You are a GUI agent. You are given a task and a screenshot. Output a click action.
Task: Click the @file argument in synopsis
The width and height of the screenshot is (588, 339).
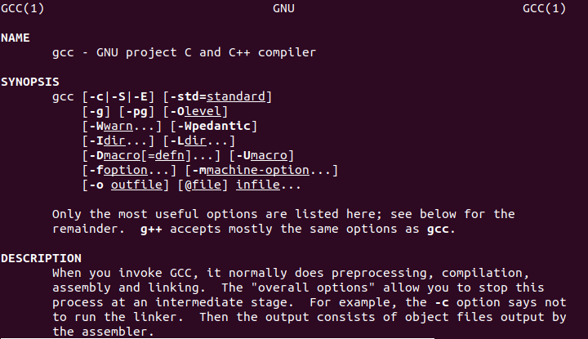click(x=207, y=185)
